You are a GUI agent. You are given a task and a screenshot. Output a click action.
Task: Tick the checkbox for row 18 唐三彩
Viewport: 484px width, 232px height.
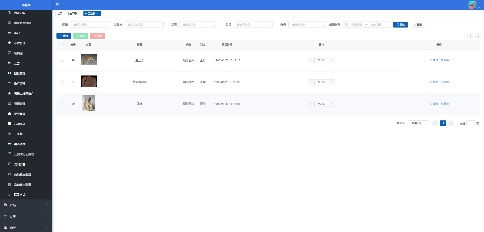pos(62,60)
